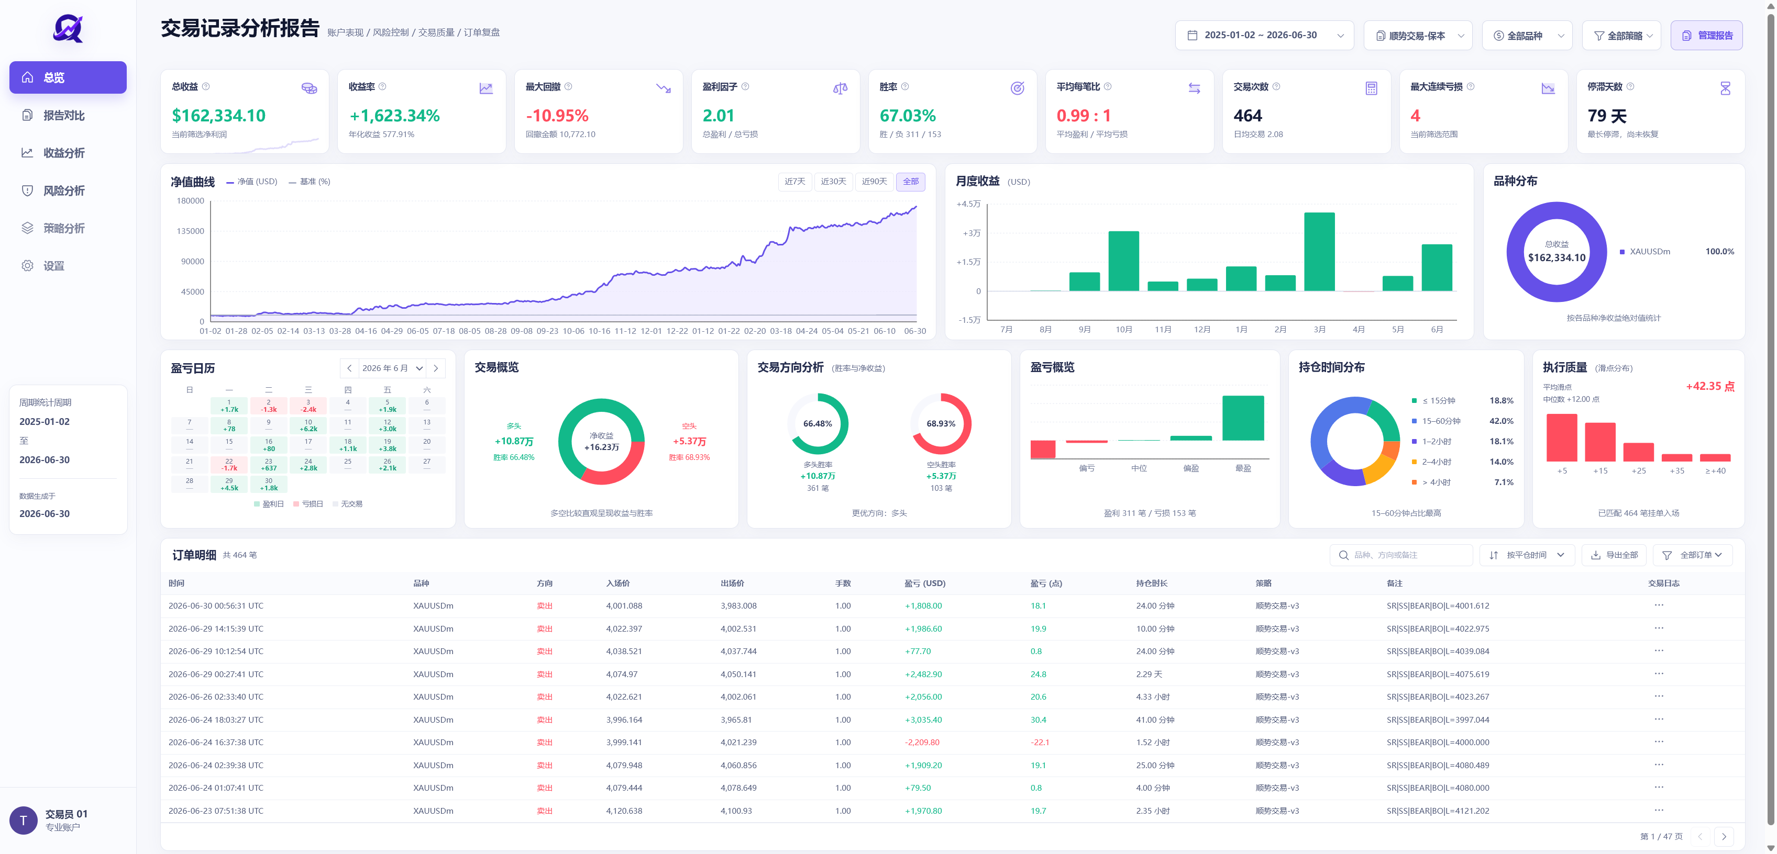Click help icon next to 收益率
This screenshot has width=1777, height=854.
[x=382, y=87]
